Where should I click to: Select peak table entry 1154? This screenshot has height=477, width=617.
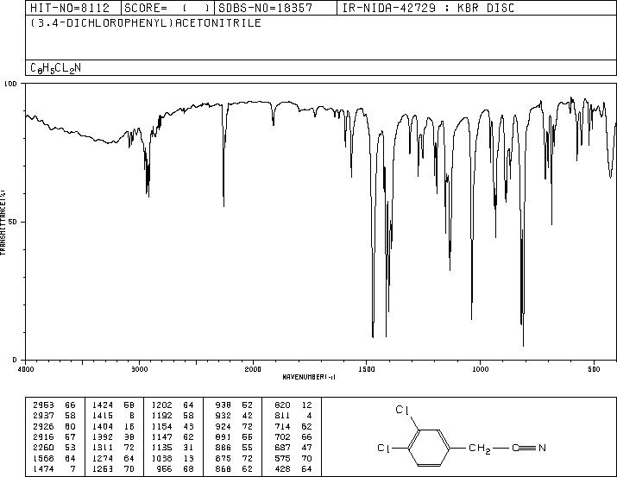tap(173, 426)
